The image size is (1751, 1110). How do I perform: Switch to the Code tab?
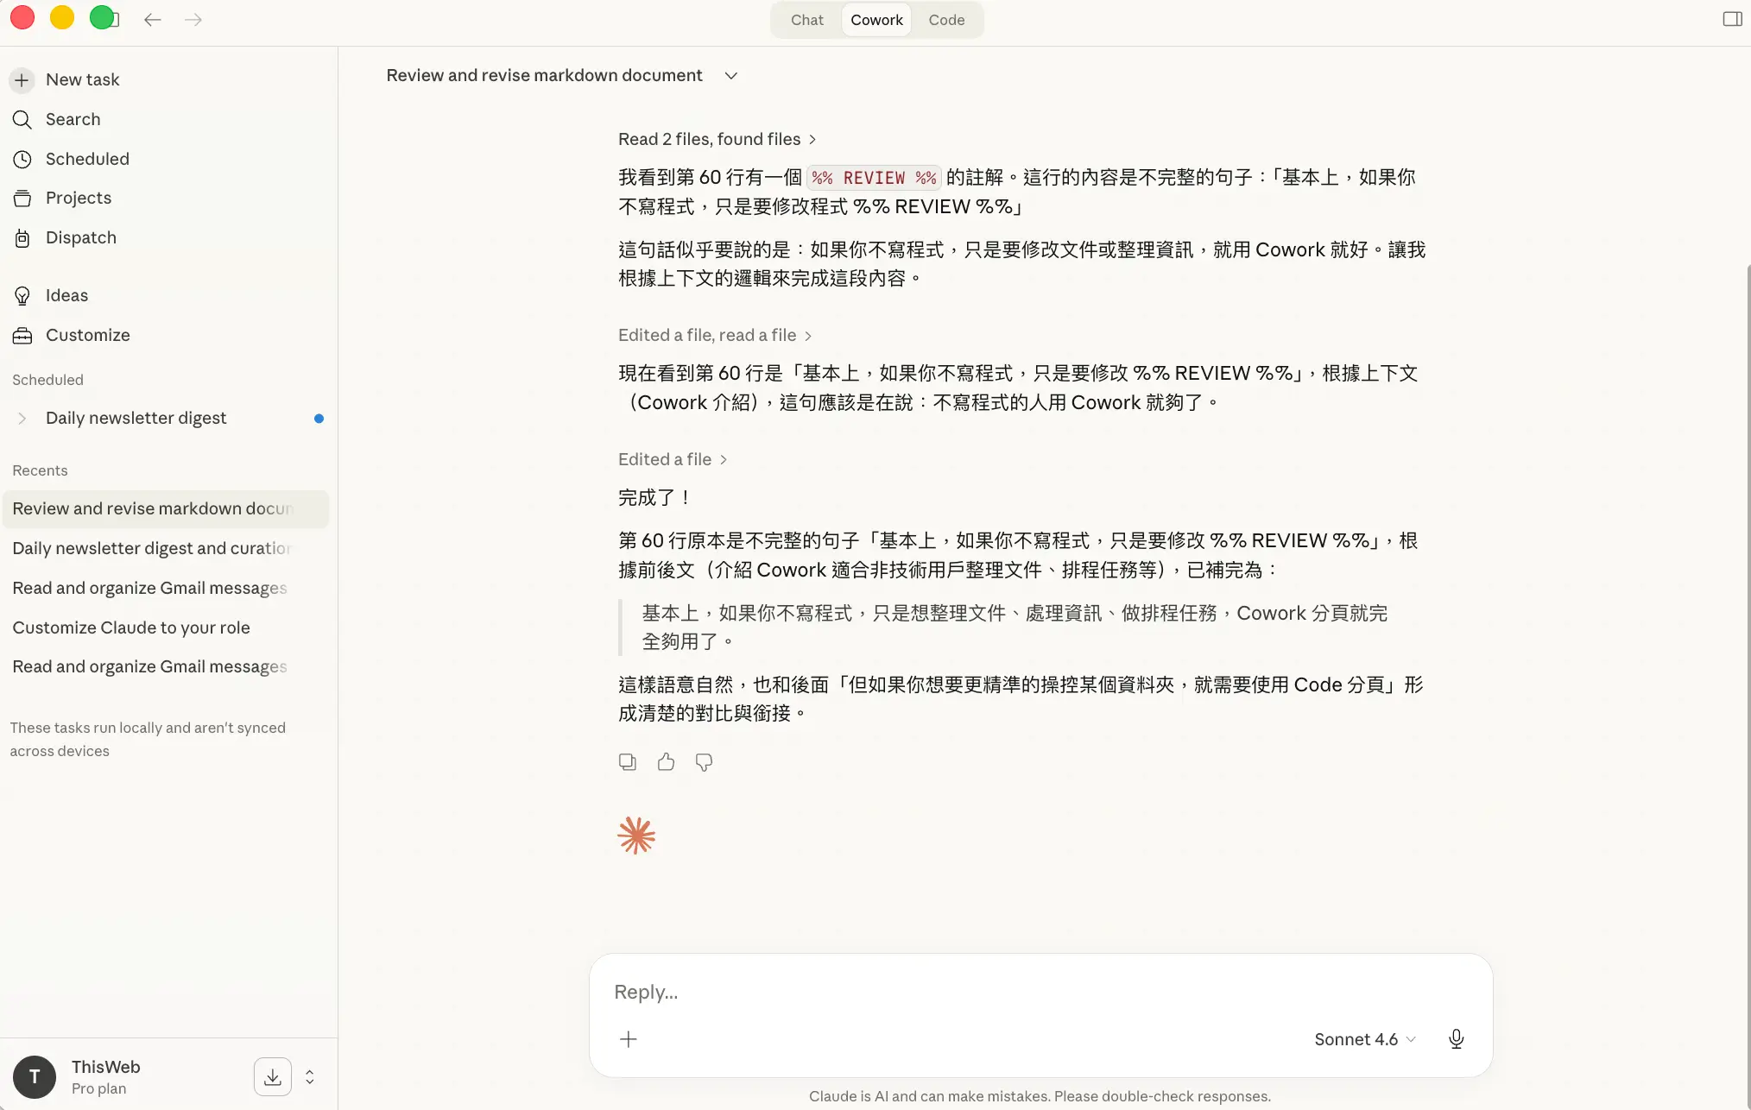(x=946, y=19)
